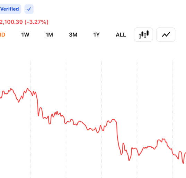Click the fourth dotted vertical gridline
This screenshot has width=186, height=178.
(x=137, y=119)
